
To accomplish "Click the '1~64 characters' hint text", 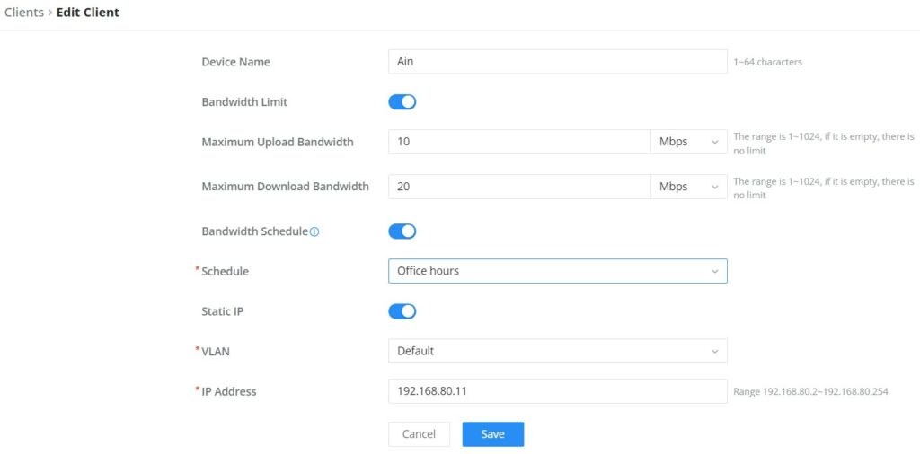I will 768,62.
